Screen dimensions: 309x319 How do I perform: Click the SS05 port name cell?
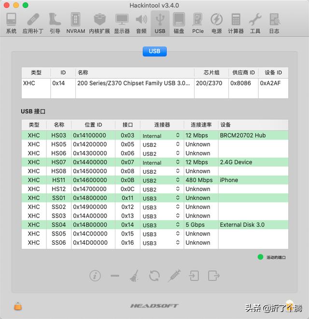(x=58, y=234)
